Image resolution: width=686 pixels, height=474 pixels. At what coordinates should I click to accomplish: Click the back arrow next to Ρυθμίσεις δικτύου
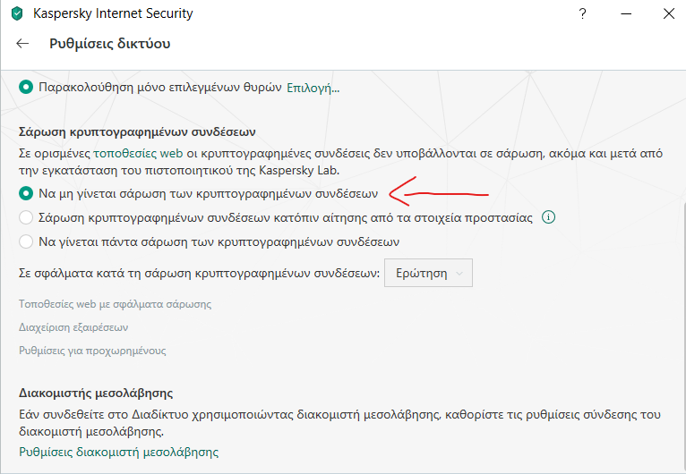22,43
